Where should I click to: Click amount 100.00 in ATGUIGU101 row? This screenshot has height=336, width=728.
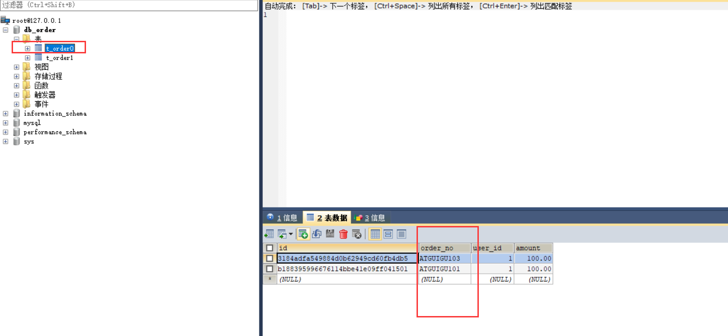[534, 269]
